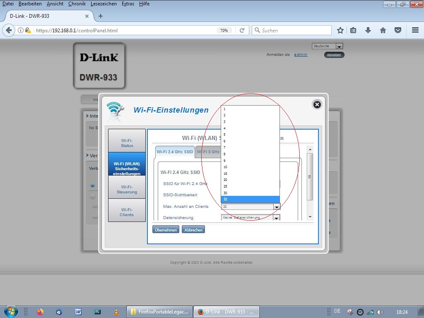This screenshot has height=318, width=424.
Task: Open the downloads arrow icon
Action: 368,30
